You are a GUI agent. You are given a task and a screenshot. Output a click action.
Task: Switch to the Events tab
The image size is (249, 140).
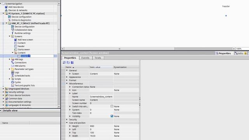tap(85, 58)
